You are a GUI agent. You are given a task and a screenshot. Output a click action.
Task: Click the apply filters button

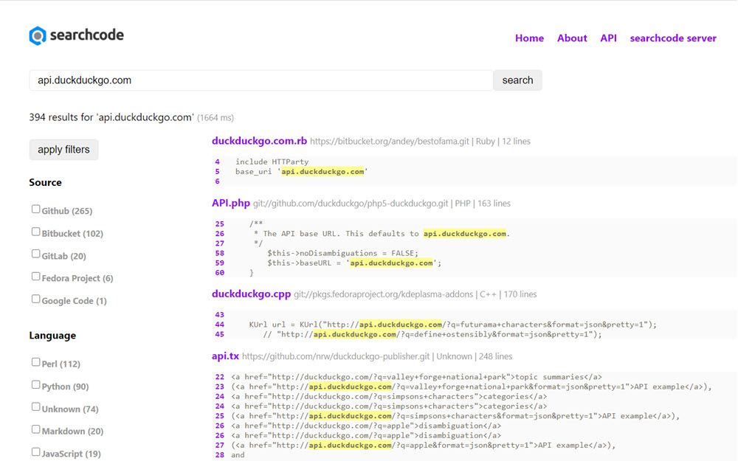63,150
